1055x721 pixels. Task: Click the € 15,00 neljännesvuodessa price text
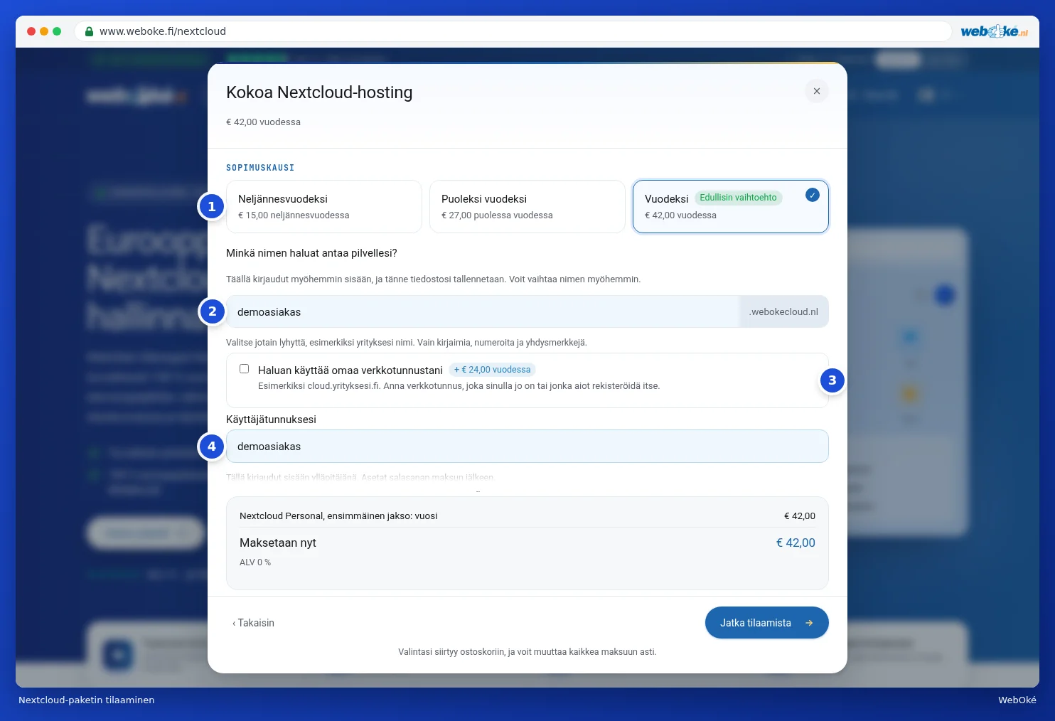pyautogui.click(x=294, y=215)
